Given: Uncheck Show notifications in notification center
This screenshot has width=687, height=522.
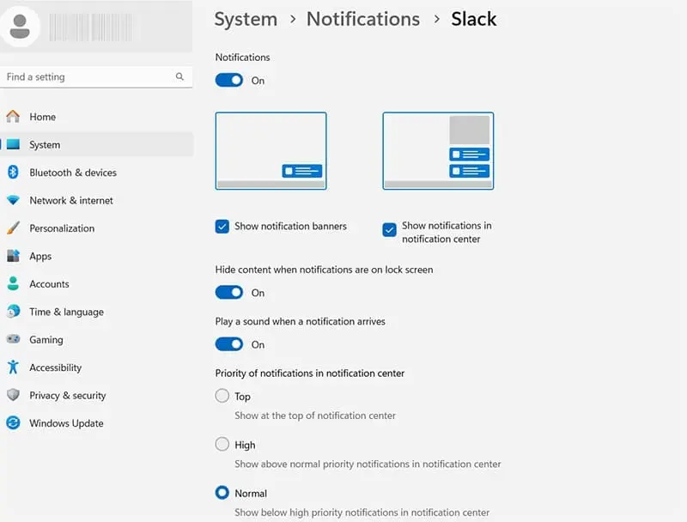Looking at the screenshot, I should click(389, 229).
